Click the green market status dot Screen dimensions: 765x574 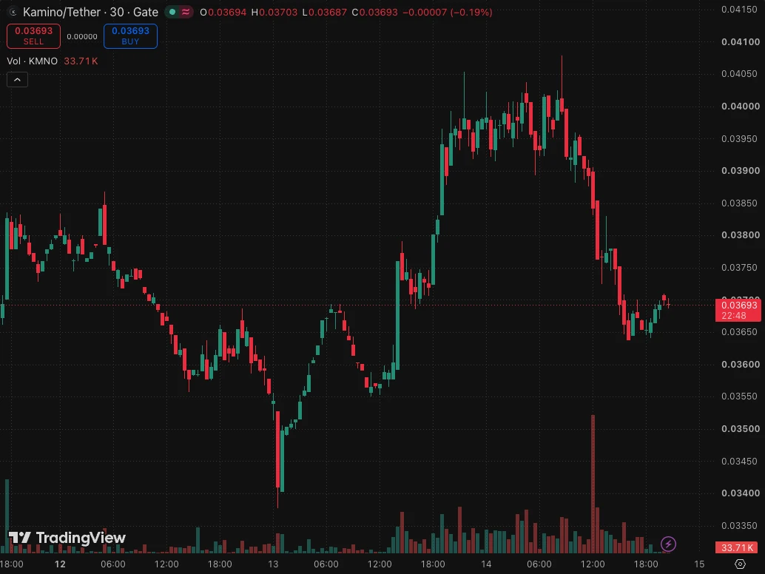pyautogui.click(x=172, y=12)
